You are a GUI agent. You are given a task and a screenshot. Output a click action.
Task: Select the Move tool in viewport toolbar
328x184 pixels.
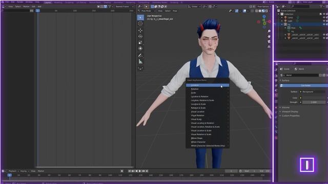[140, 31]
